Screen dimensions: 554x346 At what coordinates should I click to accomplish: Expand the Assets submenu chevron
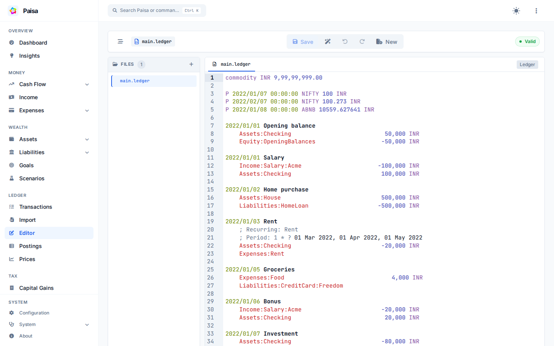pyautogui.click(x=87, y=140)
